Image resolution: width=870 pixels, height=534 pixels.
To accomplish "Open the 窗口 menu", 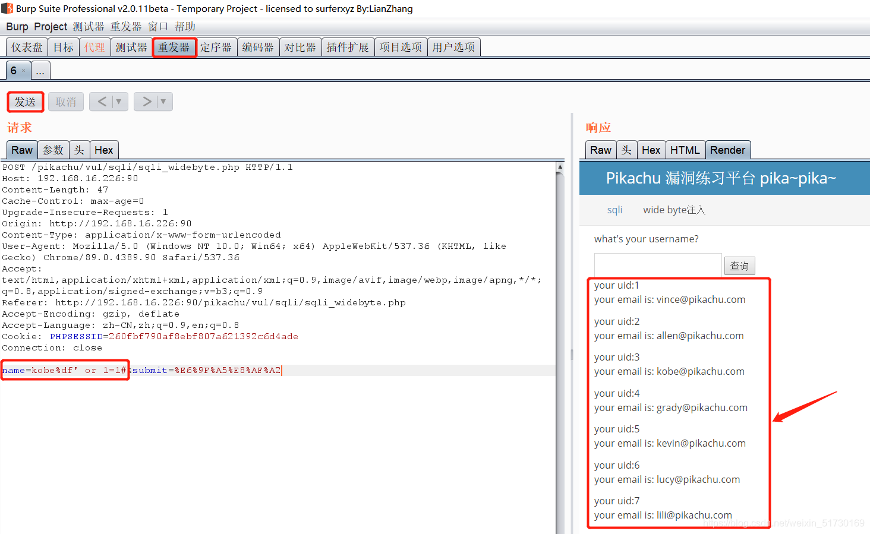I will pos(158,27).
